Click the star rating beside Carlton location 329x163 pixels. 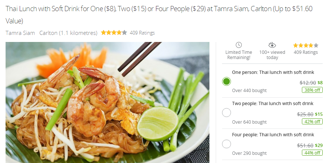click(114, 33)
